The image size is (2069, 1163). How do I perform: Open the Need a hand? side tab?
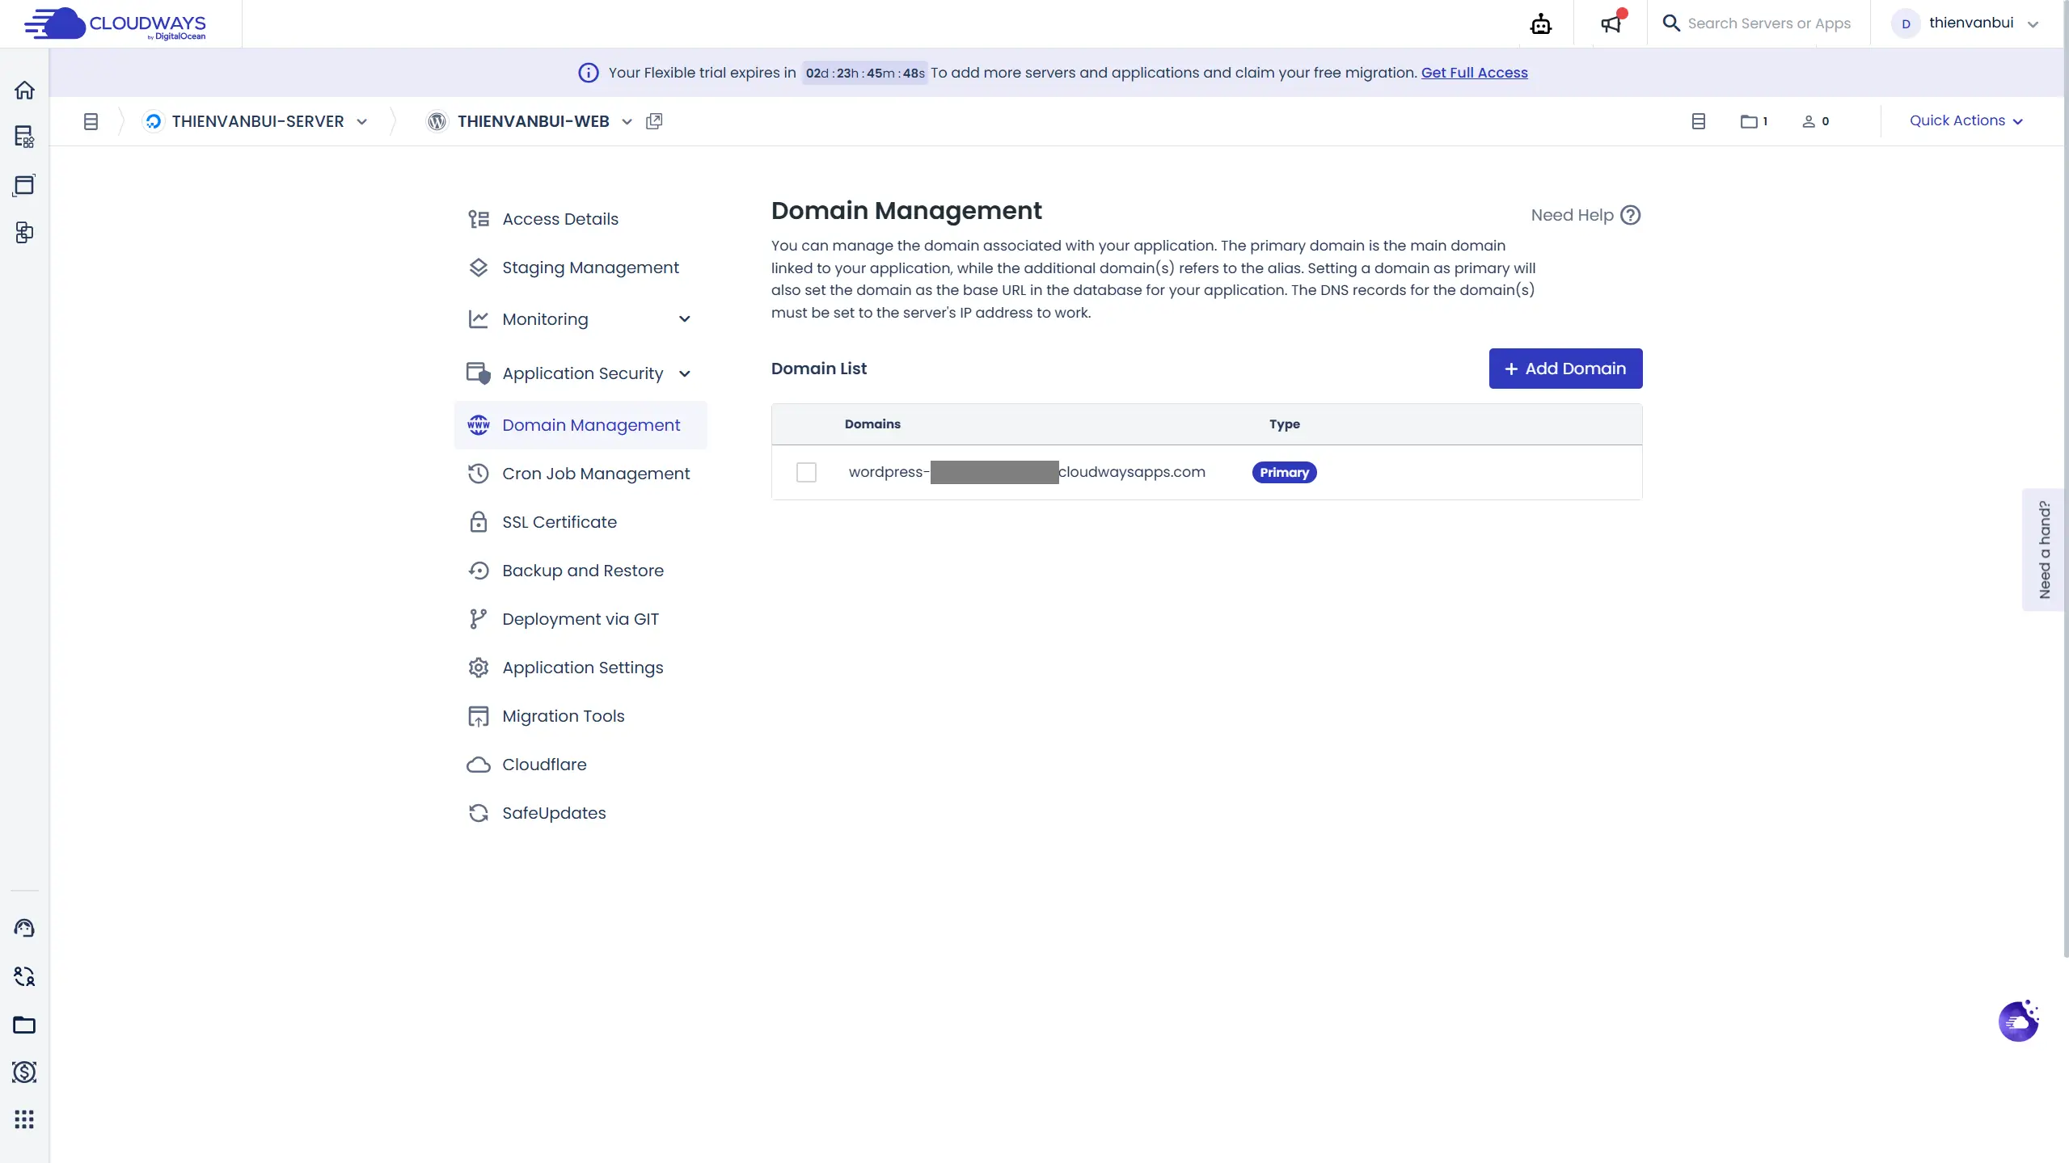2044,550
